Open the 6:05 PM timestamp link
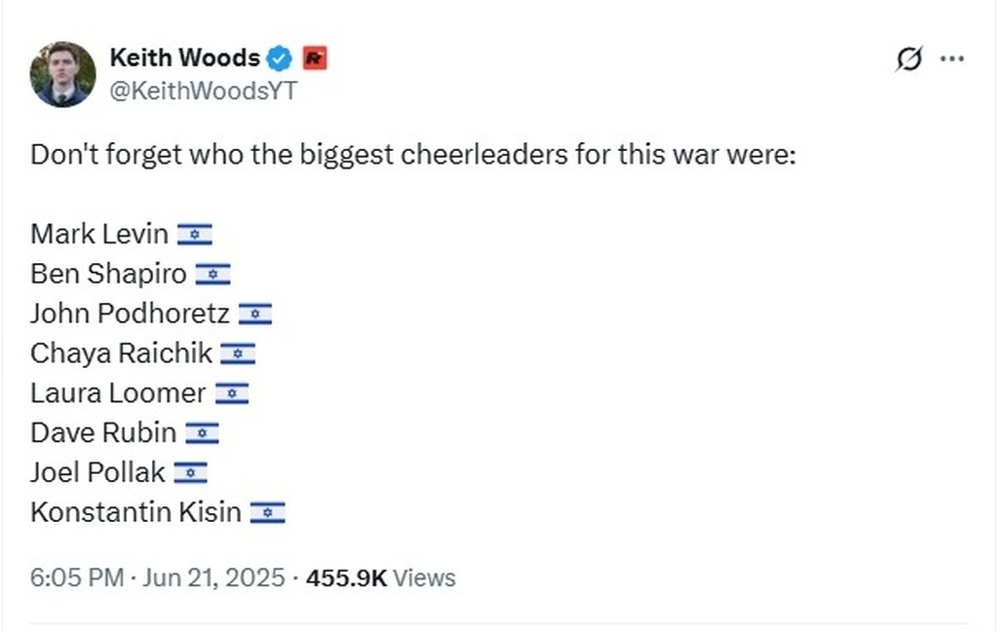 pos(77,577)
